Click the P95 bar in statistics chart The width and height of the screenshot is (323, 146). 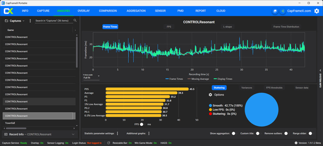tap(147, 89)
